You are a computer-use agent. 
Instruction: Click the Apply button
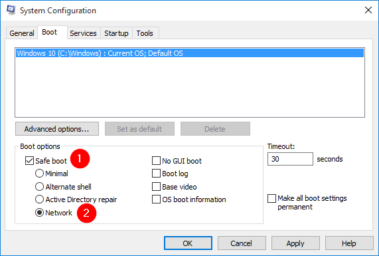295,243
